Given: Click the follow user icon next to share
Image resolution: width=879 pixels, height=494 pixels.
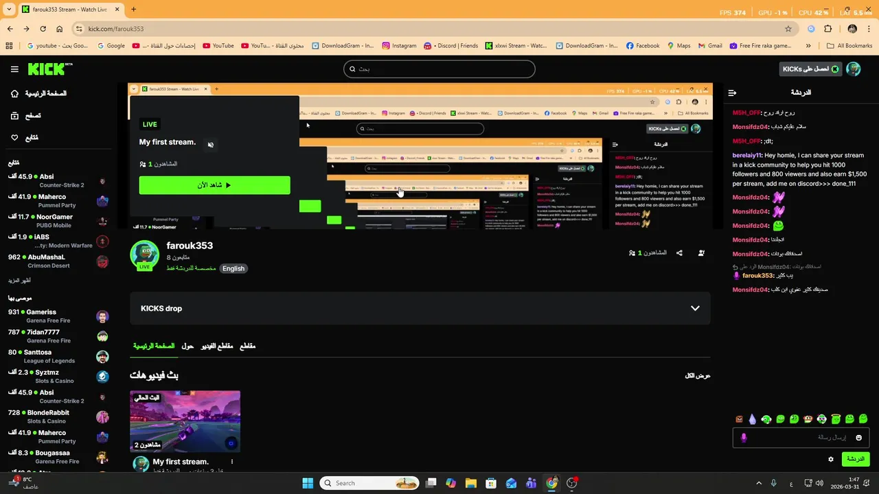Looking at the screenshot, I should (701, 253).
